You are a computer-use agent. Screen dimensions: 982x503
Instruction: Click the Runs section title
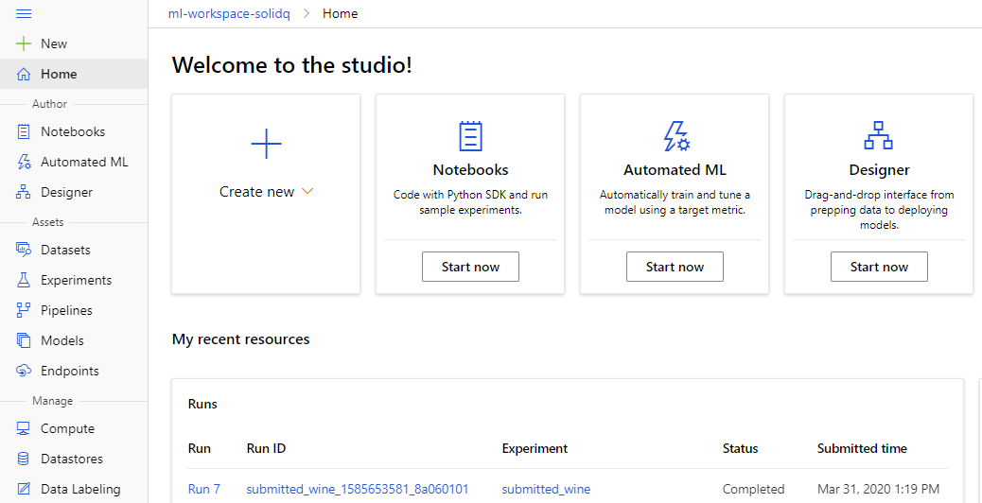(x=202, y=404)
